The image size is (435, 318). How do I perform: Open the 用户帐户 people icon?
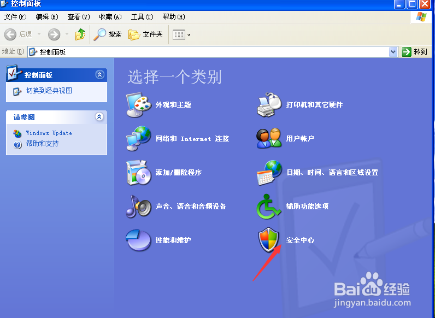coord(269,138)
